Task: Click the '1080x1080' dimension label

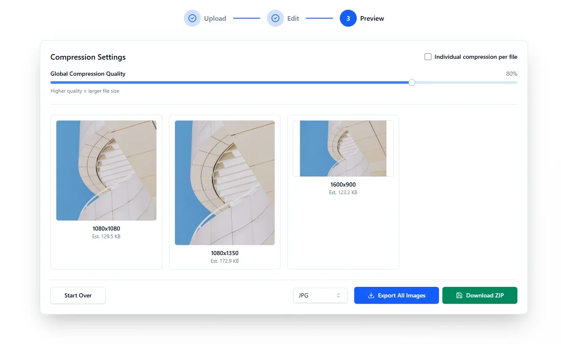Action: coord(106,228)
